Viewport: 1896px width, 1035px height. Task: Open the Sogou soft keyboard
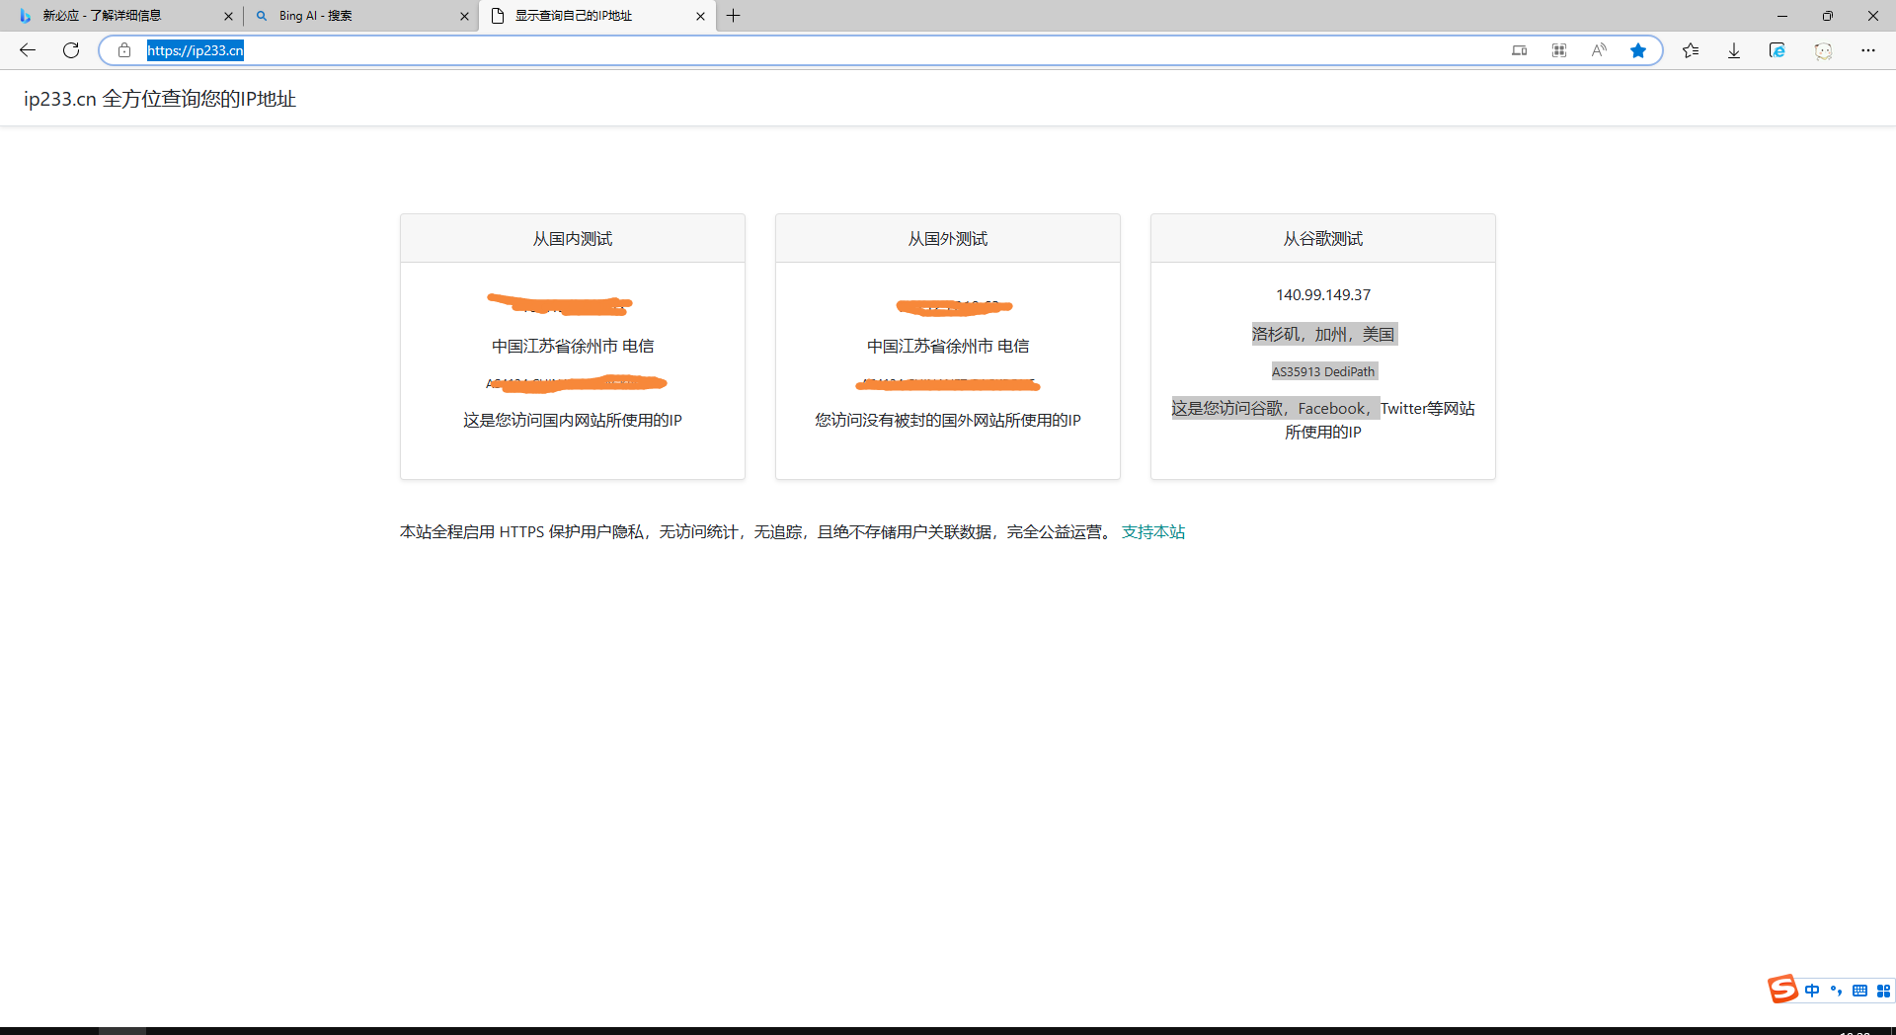click(1859, 991)
